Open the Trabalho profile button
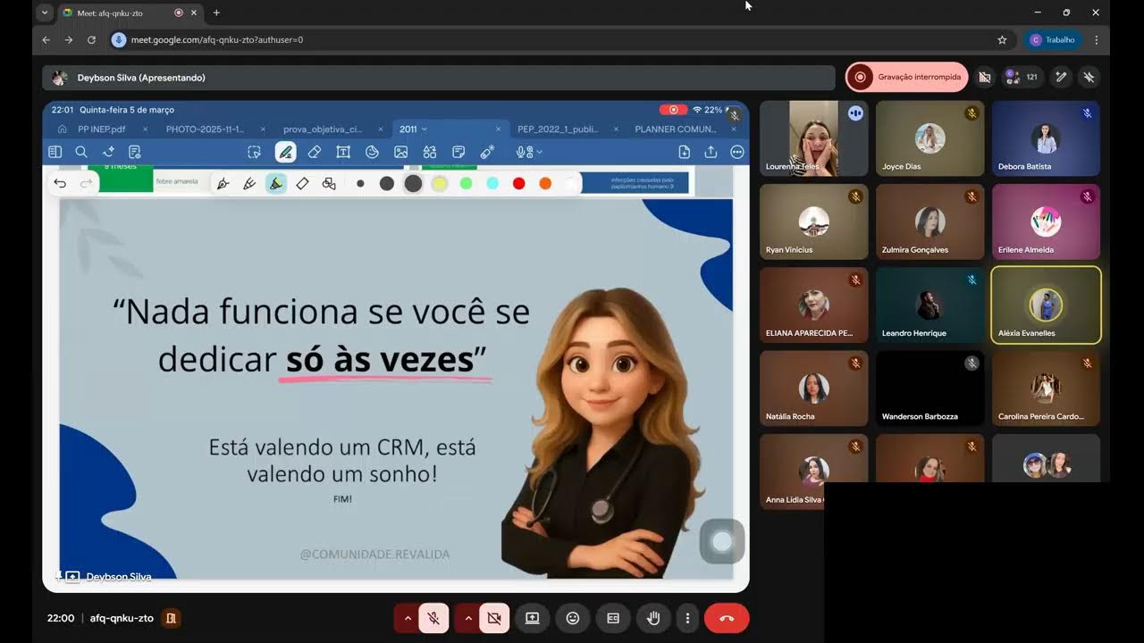Screen dimensions: 1144x643 pyautogui.click(x=1052, y=40)
